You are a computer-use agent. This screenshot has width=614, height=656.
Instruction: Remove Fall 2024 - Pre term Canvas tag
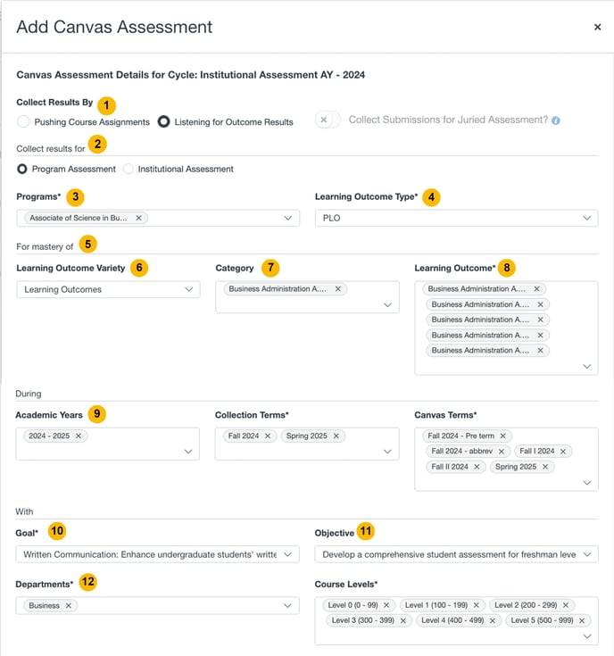[x=503, y=436]
